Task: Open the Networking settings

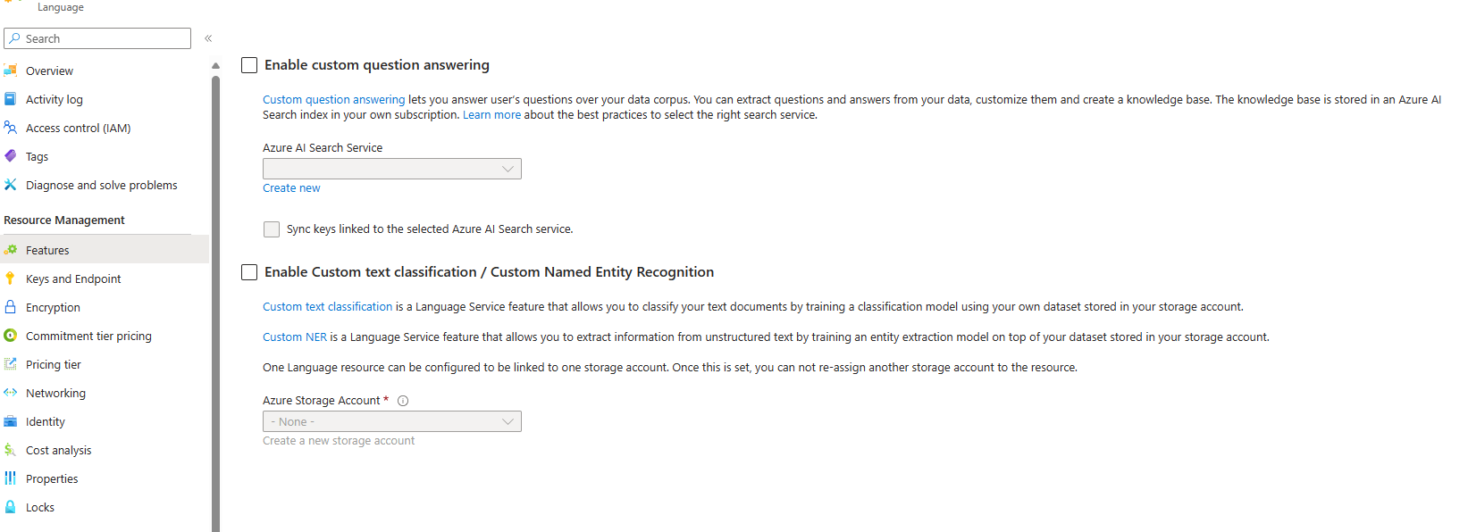Action: pyautogui.click(x=56, y=392)
